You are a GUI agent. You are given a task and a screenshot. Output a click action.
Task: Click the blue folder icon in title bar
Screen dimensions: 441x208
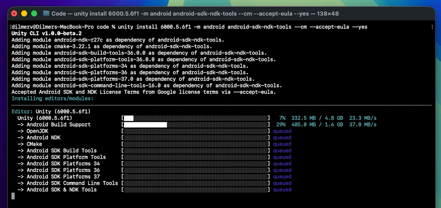46,13
